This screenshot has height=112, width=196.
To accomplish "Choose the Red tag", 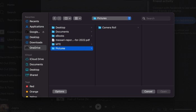I will pyautogui.click(x=35, y=86).
